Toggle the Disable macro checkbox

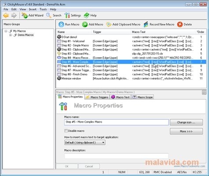(x=66, y=131)
